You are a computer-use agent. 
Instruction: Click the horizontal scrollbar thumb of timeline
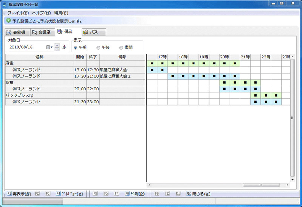point(261,185)
